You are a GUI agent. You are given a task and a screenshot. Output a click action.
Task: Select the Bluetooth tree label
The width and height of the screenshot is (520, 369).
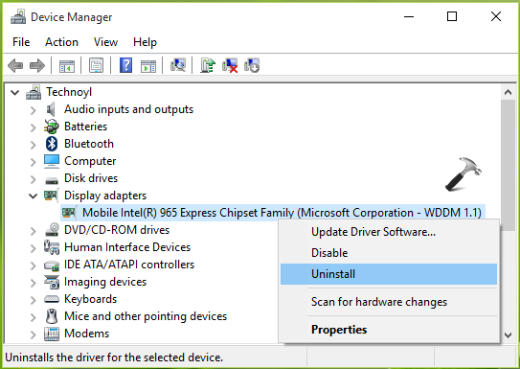coord(89,144)
